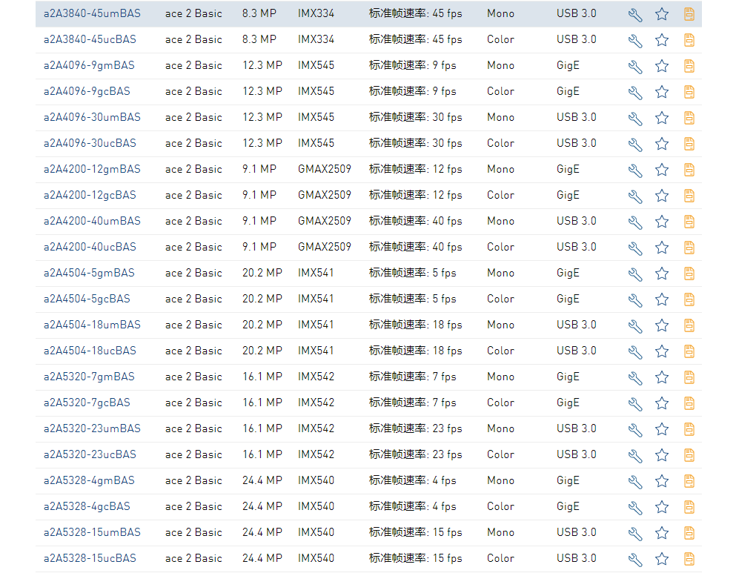Open datasheet icon for a2A4200-40ucBAS

(689, 248)
